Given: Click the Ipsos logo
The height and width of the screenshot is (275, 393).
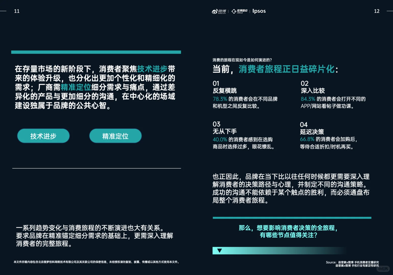Looking at the screenshot, I should [x=259, y=11].
